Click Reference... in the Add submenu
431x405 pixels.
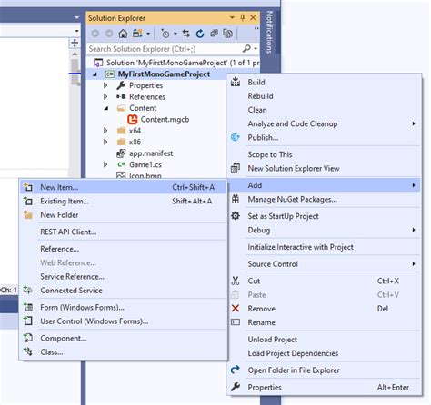pyautogui.click(x=124, y=249)
